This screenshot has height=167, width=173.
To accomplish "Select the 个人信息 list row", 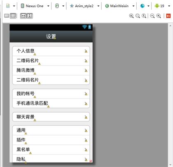I will tap(51, 51).
